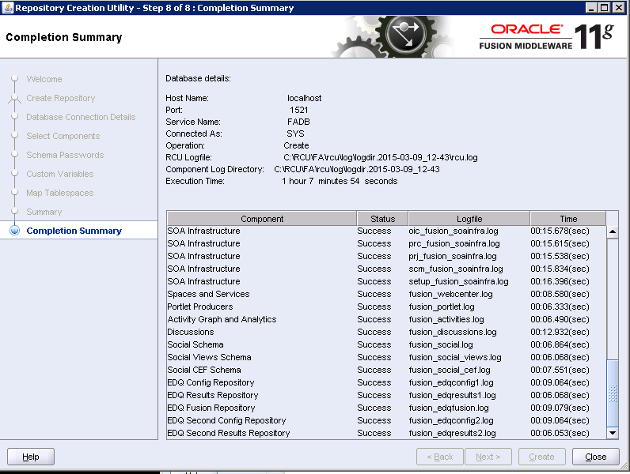Select the Social CEF Schema row

point(204,370)
